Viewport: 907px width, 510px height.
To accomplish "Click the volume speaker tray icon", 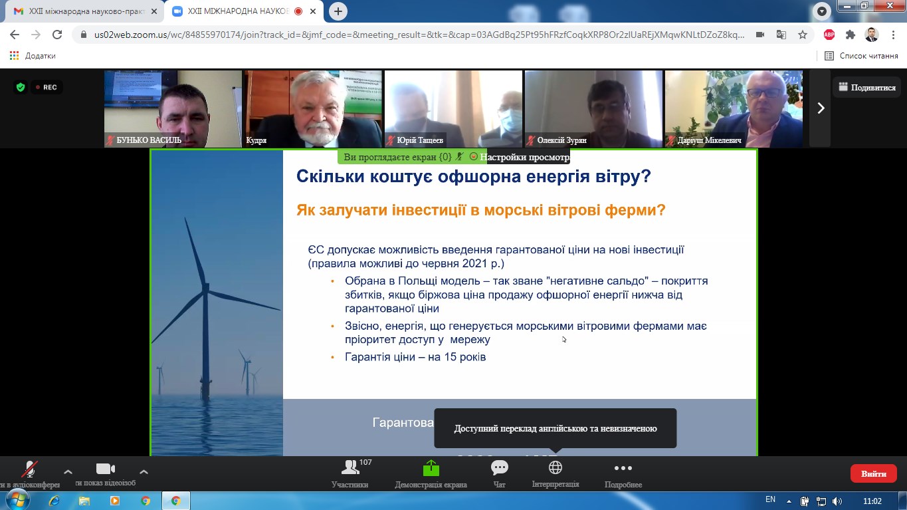I will pos(837,501).
